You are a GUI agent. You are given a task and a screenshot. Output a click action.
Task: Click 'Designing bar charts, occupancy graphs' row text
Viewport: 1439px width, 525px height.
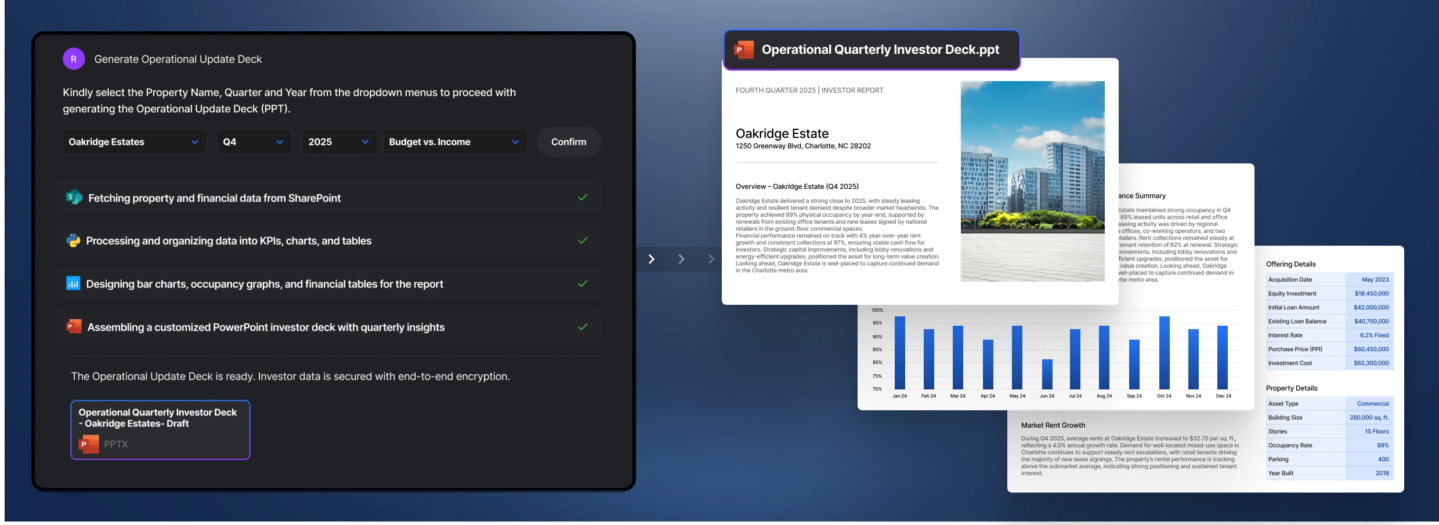(265, 284)
